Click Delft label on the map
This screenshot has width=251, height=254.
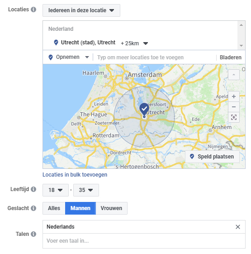point(76,124)
